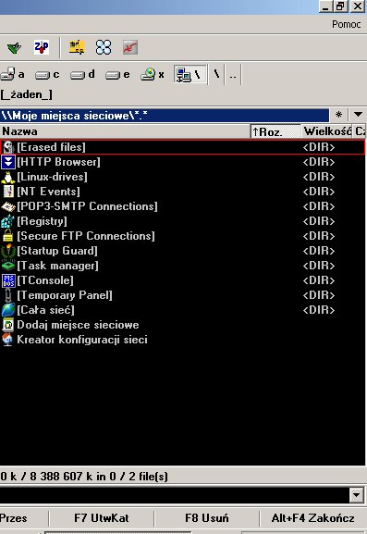367x534 pixels.
Task: Click the F8 Usuń button
Action: (206, 518)
